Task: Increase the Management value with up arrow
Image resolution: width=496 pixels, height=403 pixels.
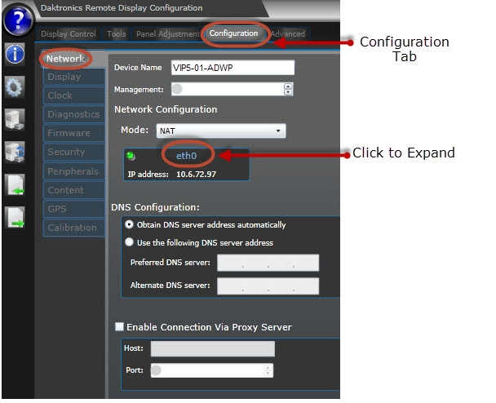Action: tap(288, 86)
